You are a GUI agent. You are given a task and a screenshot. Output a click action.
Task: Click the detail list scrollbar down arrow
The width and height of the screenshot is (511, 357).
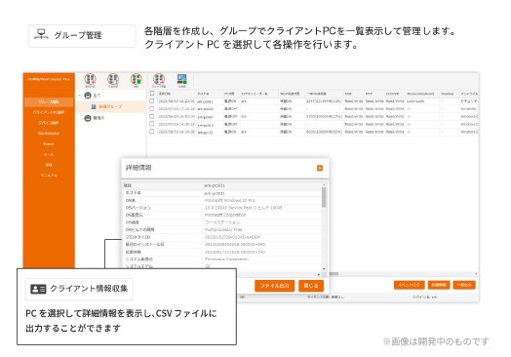click(324, 268)
